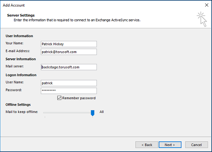Click the Mail to keep offline slider thumb
Screen dimensions: 212x152
coord(93,113)
